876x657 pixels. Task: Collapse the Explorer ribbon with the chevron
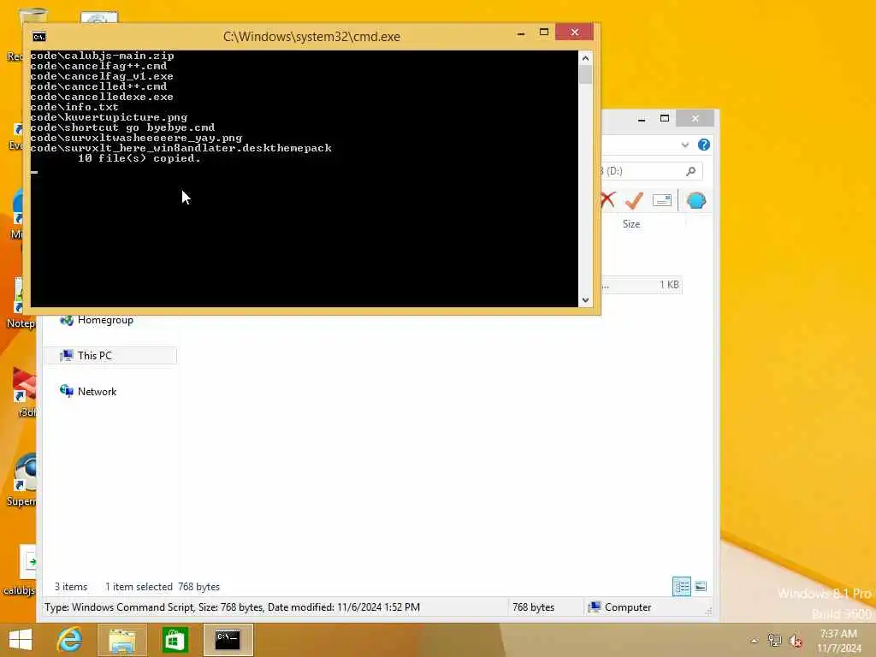(x=685, y=145)
